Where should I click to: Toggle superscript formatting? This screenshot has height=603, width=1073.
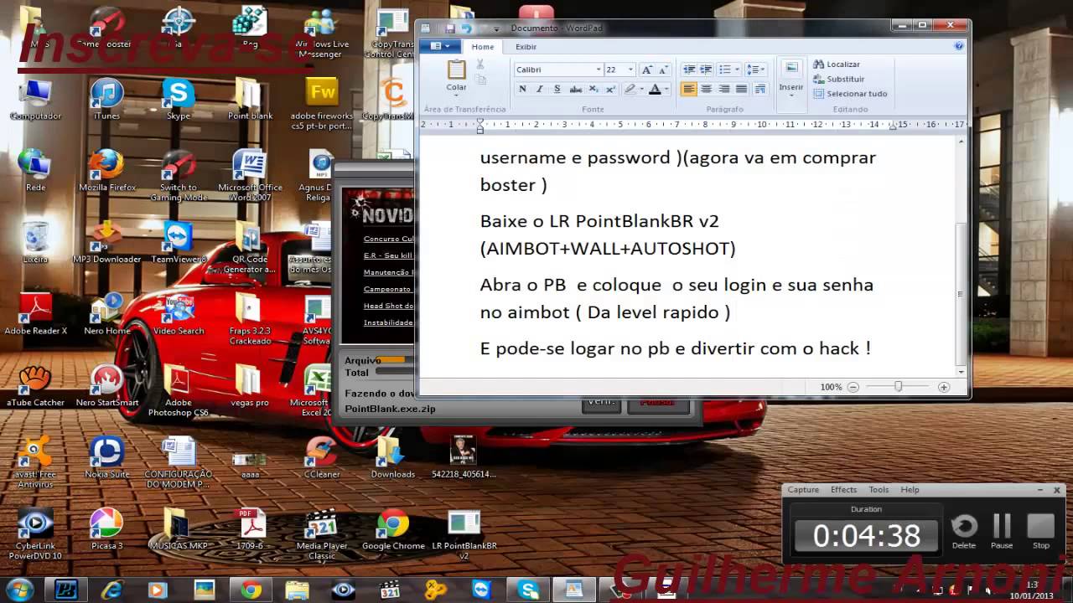[610, 89]
